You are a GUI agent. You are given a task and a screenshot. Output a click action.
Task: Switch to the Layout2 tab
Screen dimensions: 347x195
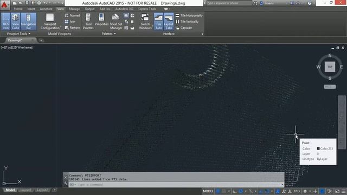point(42,190)
